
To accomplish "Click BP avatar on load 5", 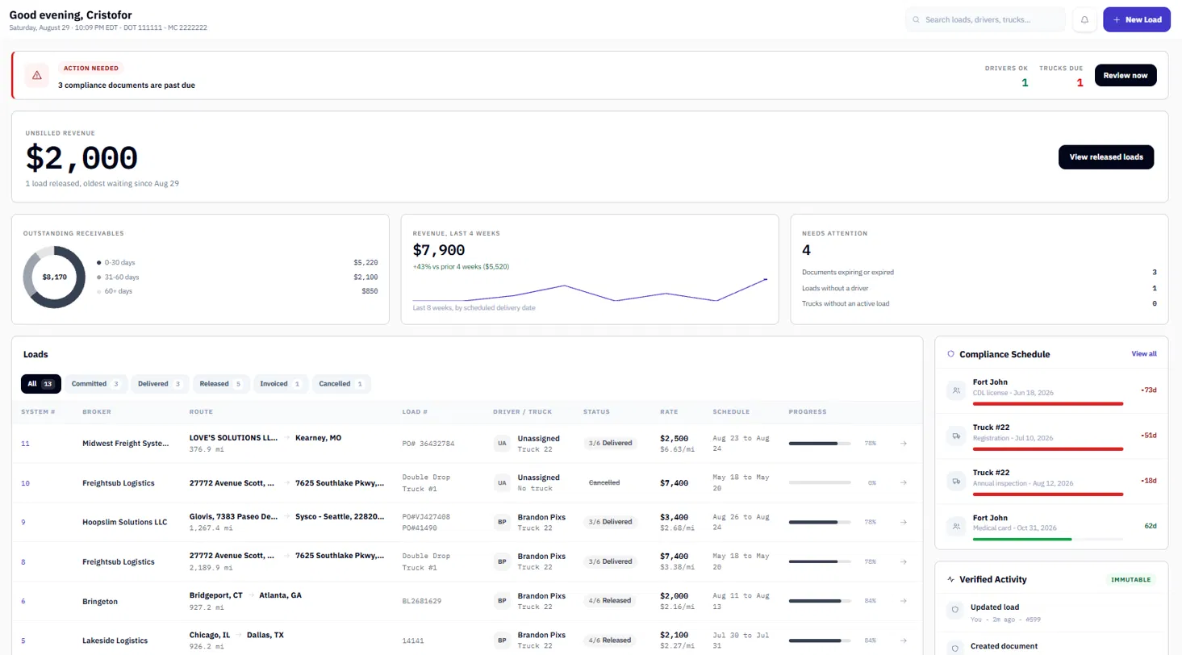I will [502, 640].
